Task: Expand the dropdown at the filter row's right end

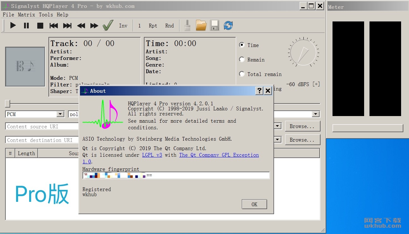Action: 315,114
